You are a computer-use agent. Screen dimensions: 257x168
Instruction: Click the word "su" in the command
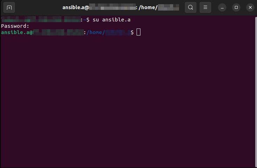click(x=96, y=20)
